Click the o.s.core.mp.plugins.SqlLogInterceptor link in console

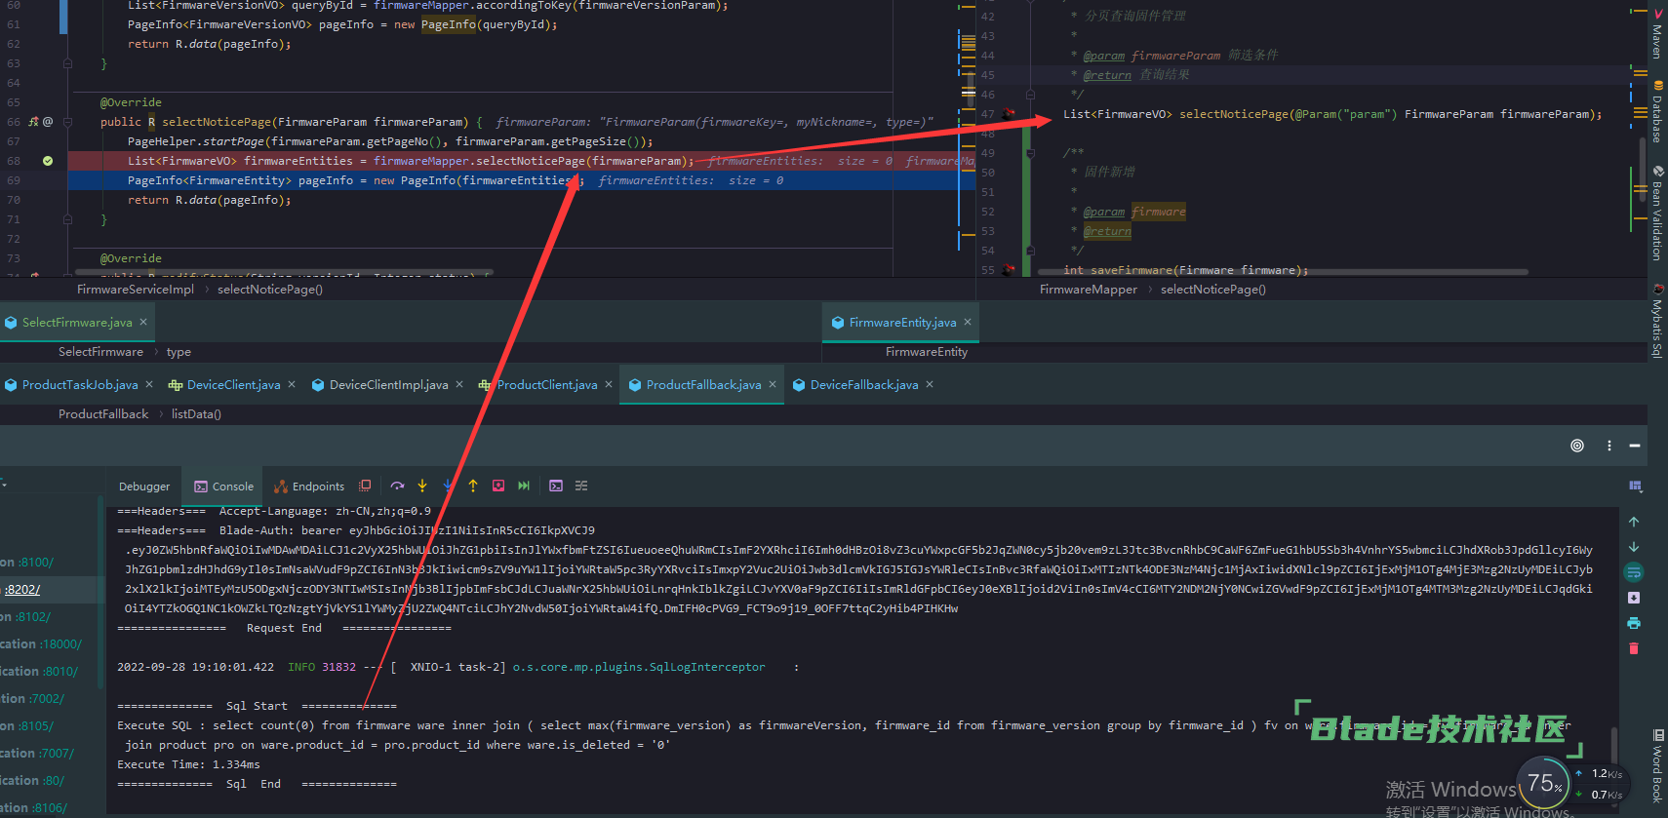pos(639,667)
